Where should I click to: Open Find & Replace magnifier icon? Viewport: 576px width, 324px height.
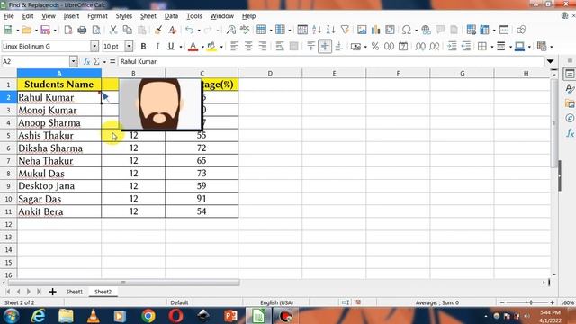click(x=230, y=30)
